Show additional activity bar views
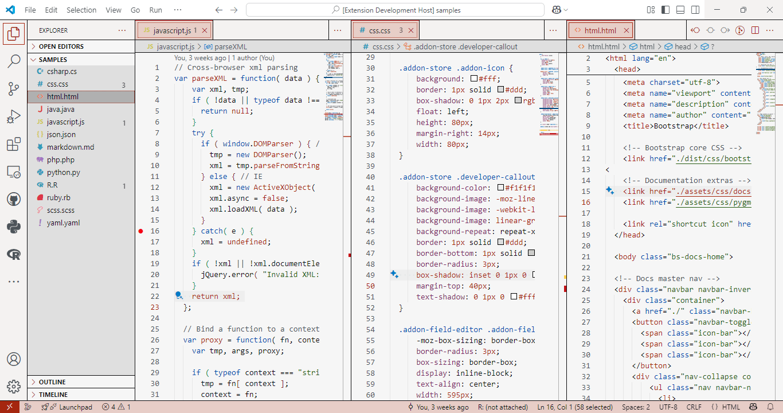The image size is (783, 413). click(14, 282)
